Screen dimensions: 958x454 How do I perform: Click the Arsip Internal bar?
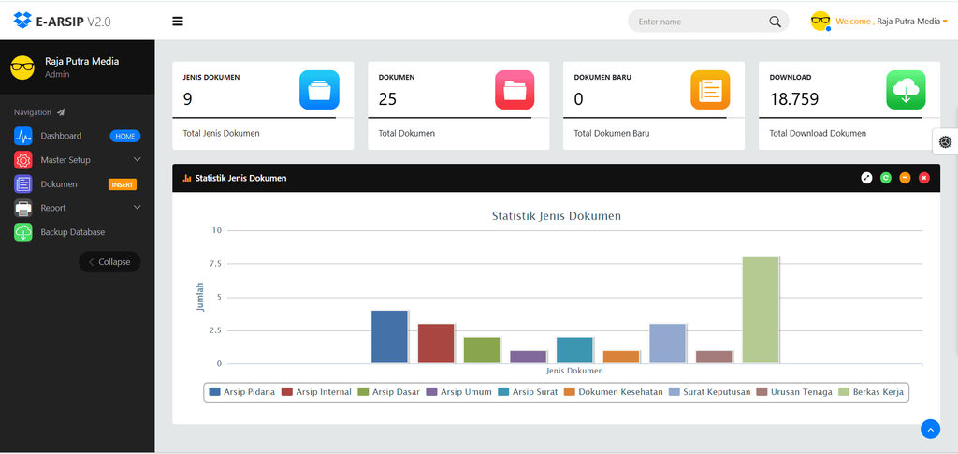[436, 344]
